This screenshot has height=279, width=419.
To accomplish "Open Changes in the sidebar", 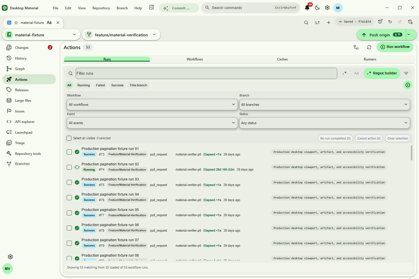I will pyautogui.click(x=29, y=47).
